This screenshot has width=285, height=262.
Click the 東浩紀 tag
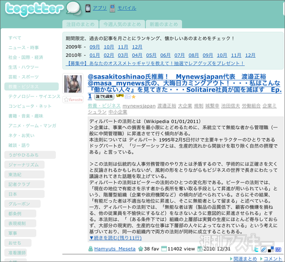click(24, 174)
